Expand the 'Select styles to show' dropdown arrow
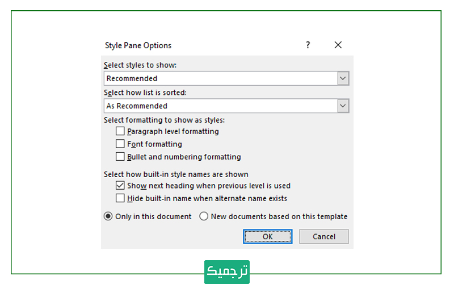454x284 pixels. click(343, 78)
